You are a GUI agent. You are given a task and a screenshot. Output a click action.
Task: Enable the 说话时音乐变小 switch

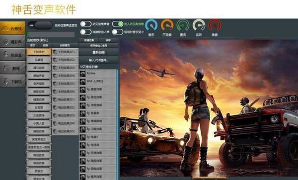tap(118, 32)
